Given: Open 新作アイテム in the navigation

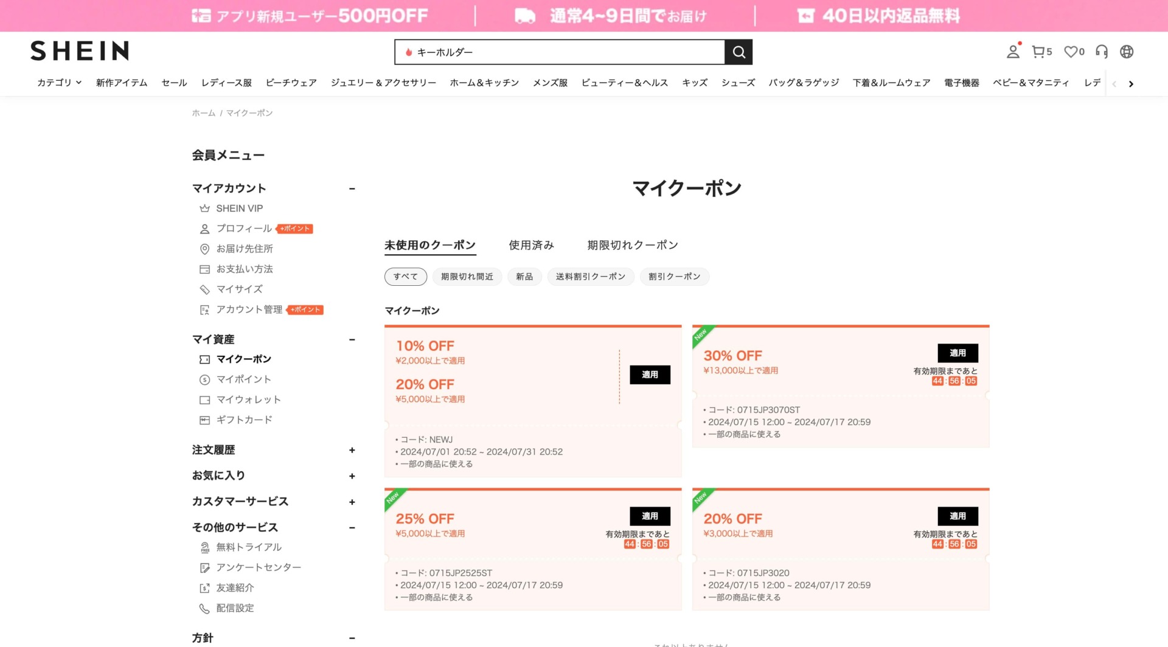Looking at the screenshot, I should tap(122, 83).
